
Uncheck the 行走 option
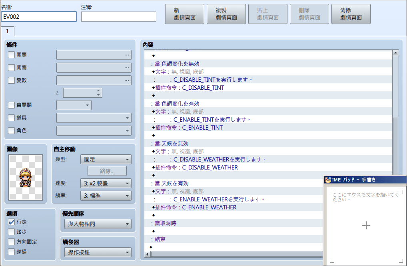(x=12, y=222)
